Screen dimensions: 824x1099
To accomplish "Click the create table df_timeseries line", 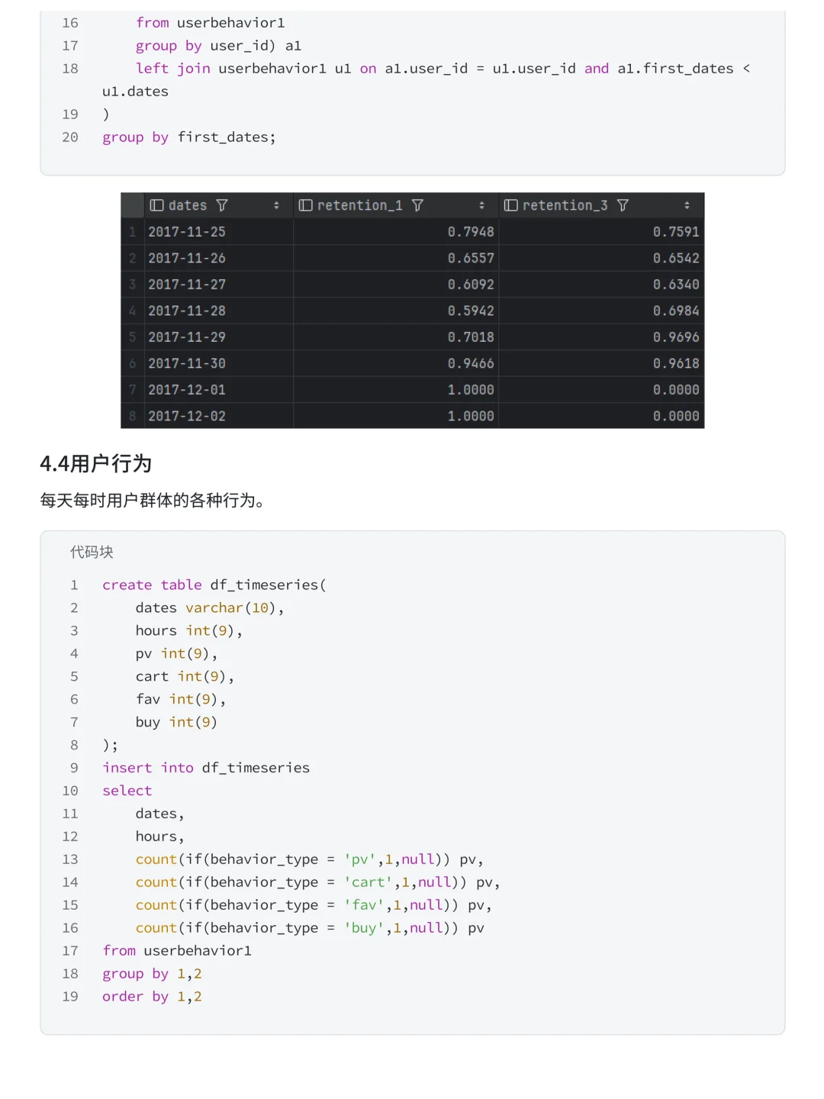I will coord(214,585).
